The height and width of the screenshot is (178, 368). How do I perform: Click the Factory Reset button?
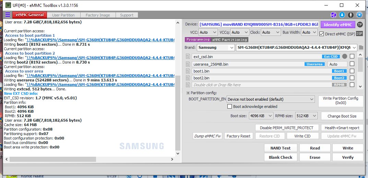[x=238, y=136]
